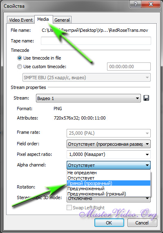Select Прямой (прозрачный) alpha option
Screen dimensions: 163x233
tap(109, 183)
